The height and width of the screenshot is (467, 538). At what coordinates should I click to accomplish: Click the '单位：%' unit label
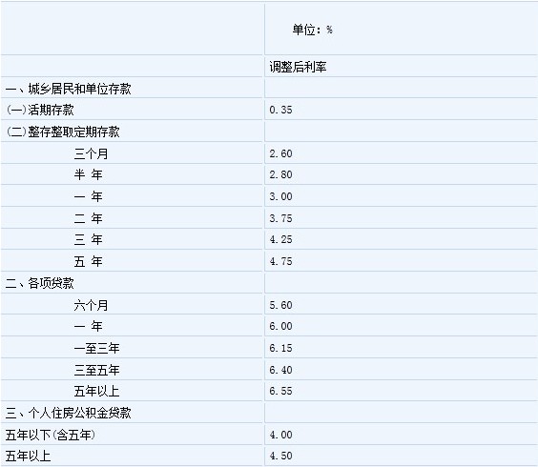click(312, 30)
